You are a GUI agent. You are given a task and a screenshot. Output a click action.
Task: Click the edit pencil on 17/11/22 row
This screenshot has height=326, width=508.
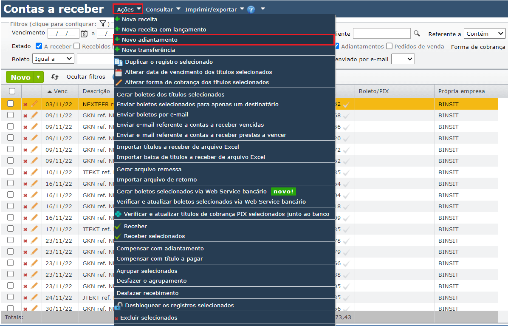click(34, 230)
